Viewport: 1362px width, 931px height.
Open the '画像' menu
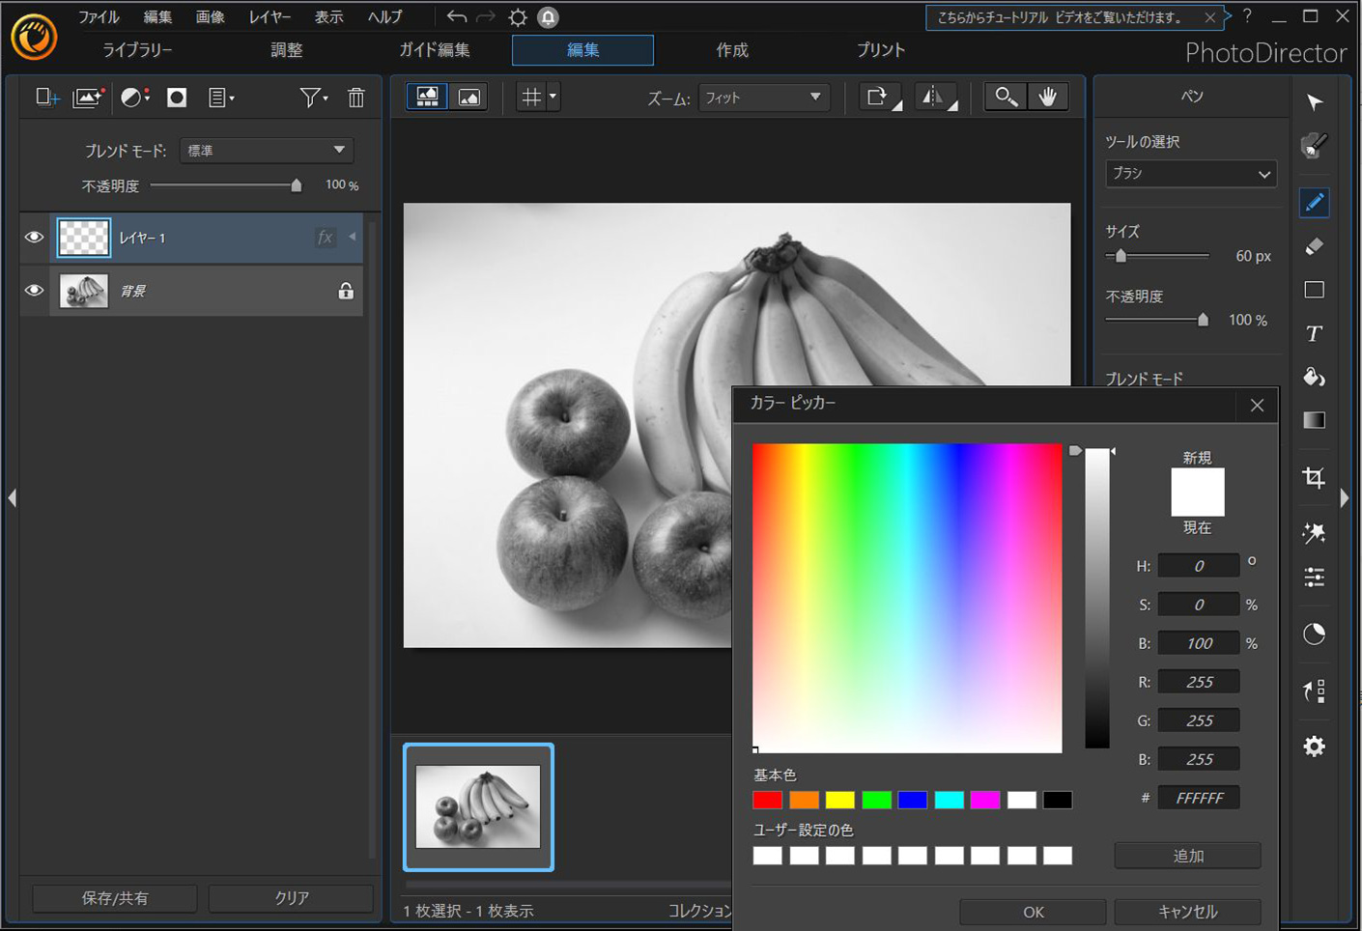click(210, 17)
